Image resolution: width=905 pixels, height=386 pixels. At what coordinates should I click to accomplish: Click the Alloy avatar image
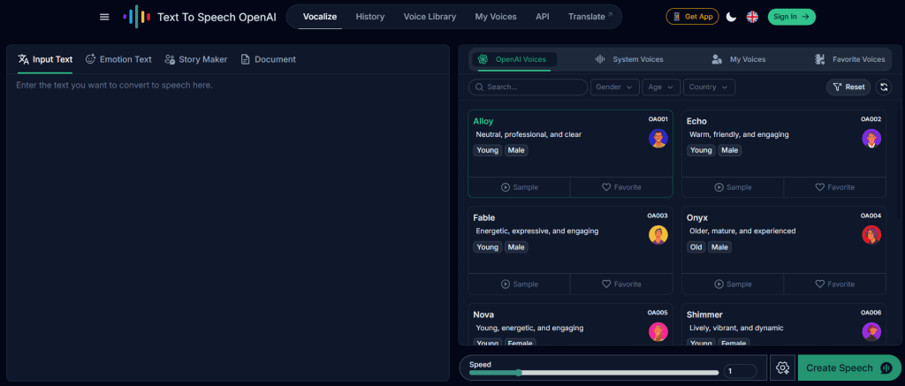(658, 139)
